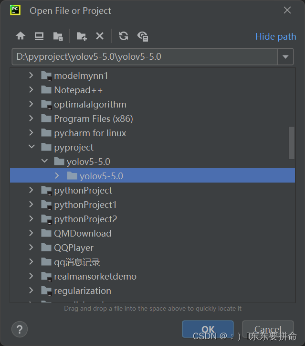The height and width of the screenshot is (346, 305).
Task: Click the OK button
Action: (208, 329)
